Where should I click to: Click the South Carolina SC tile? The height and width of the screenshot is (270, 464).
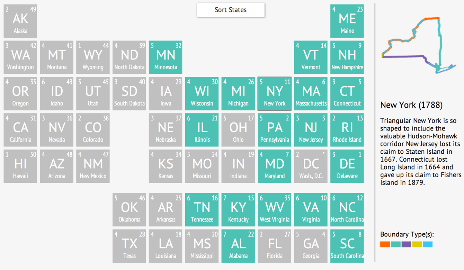(347, 246)
